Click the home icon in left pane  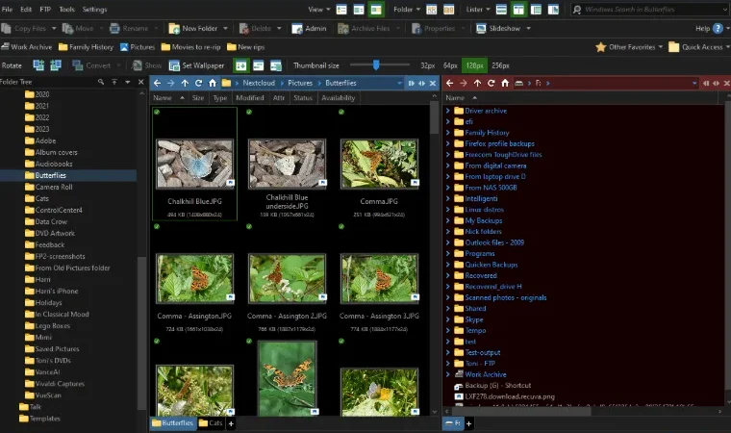[x=213, y=83]
